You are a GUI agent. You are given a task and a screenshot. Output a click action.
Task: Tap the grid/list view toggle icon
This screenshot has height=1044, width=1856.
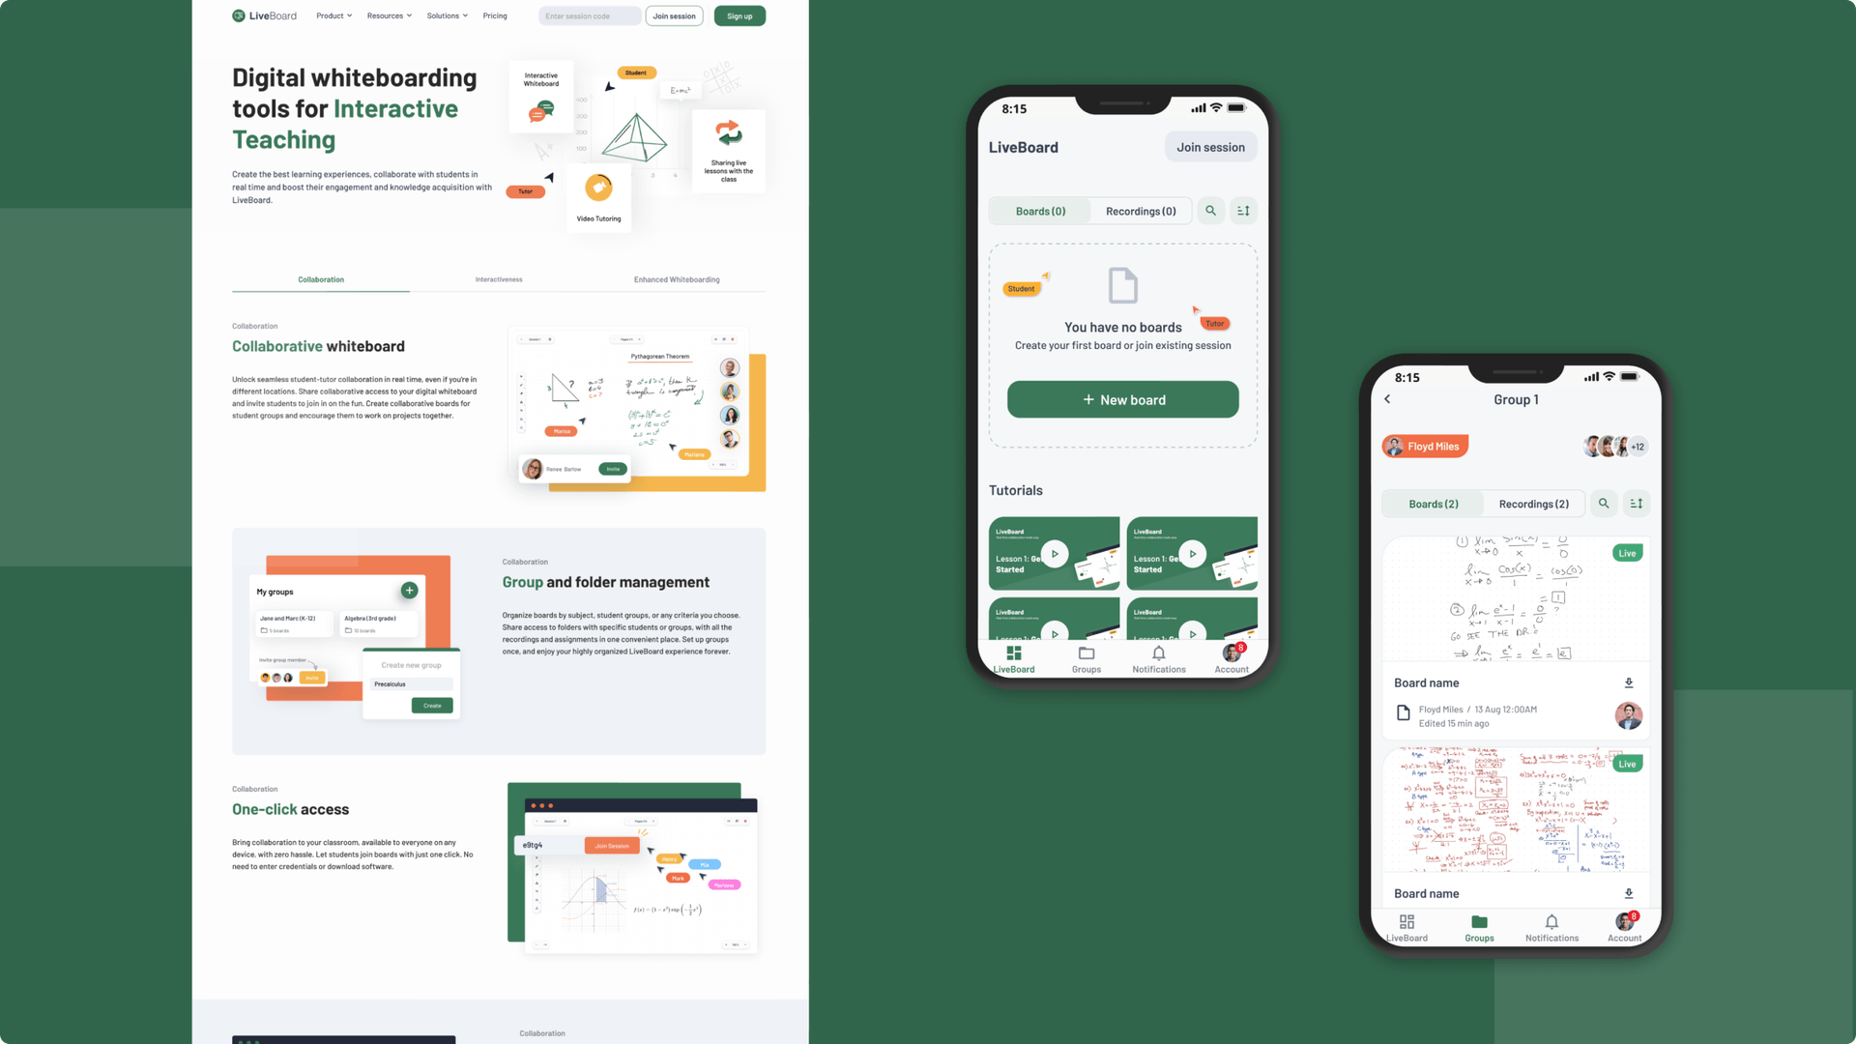pos(1241,211)
